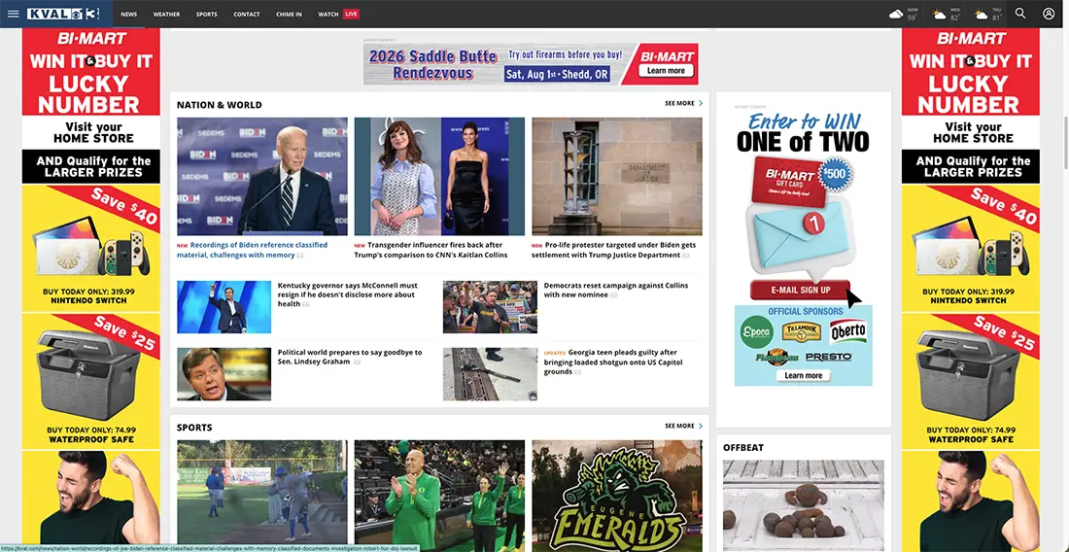
Task: Click Oregon coach clapping thumbnail
Action: point(439,496)
